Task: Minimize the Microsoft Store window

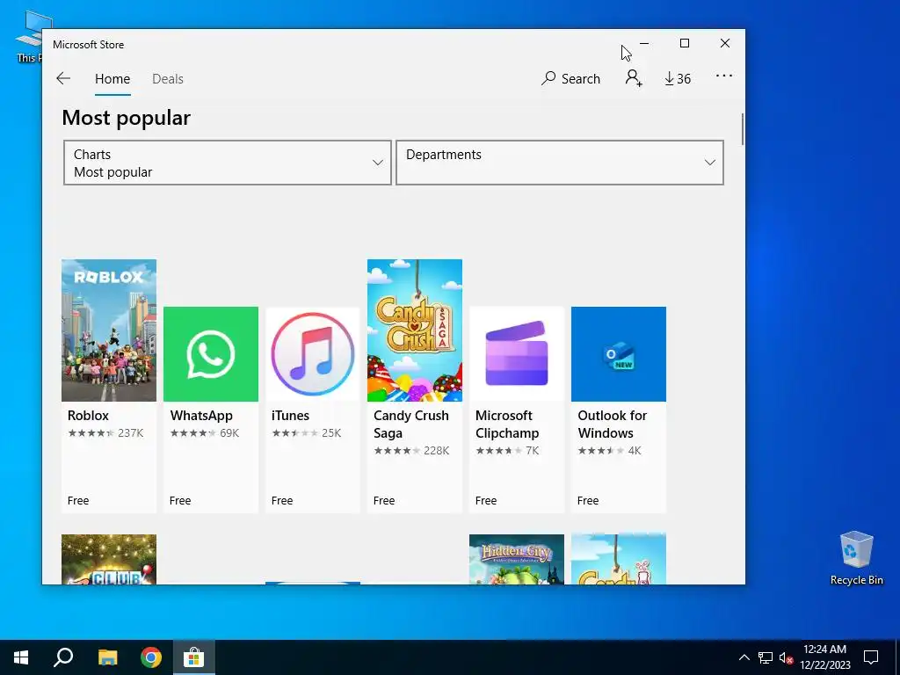Action: pyautogui.click(x=644, y=44)
